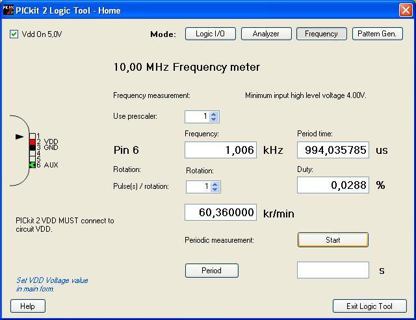This screenshot has height=320, width=416.
Task: Open Pattern Gen. mode
Action: (377, 34)
